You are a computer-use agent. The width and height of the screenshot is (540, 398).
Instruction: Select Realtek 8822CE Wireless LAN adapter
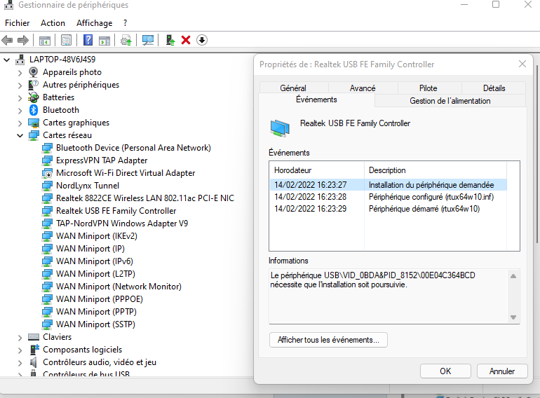point(145,198)
